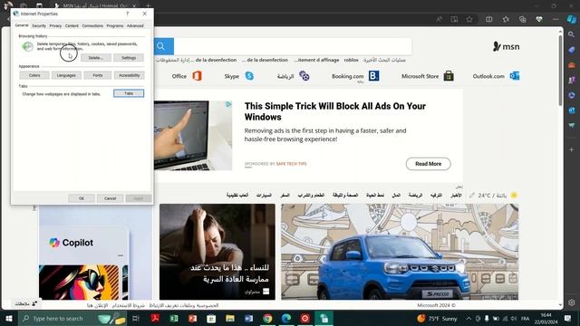Screen dimensions: 580x326
Task: Open the Edge sidebar Shopping tag icon
Action: [x=572, y=50]
